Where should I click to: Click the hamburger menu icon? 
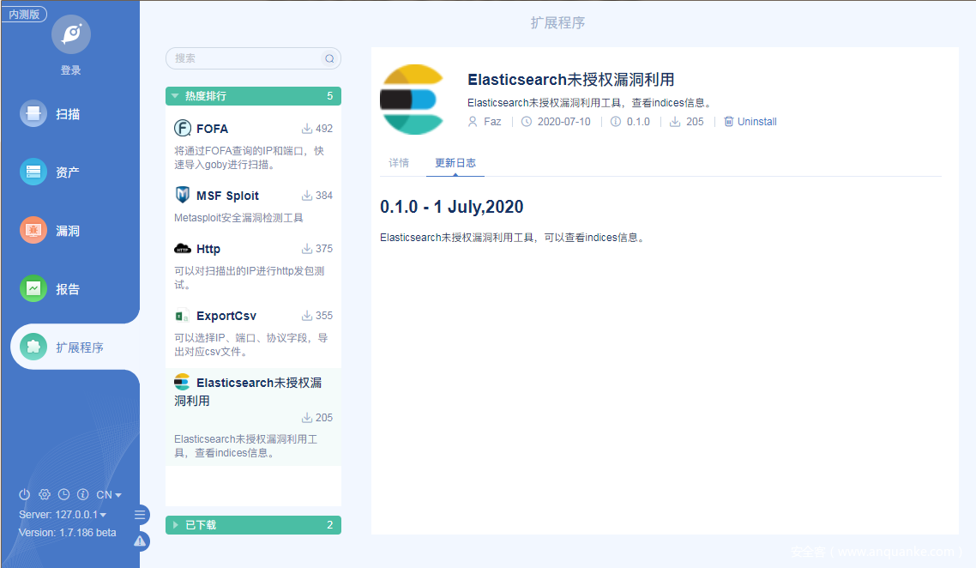pos(140,515)
